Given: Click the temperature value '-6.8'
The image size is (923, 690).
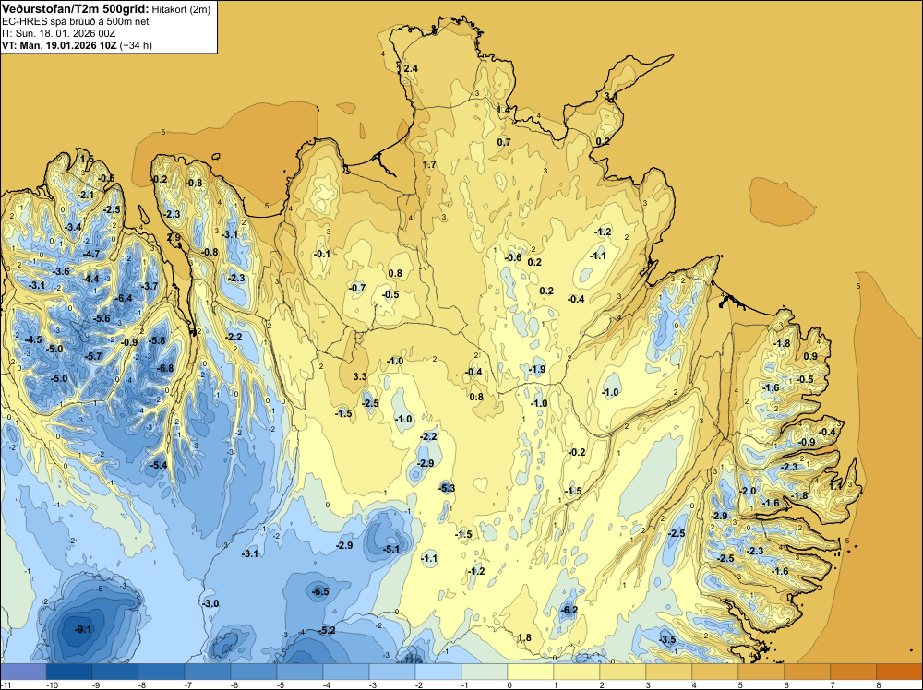Looking at the screenshot, I should tap(166, 368).
